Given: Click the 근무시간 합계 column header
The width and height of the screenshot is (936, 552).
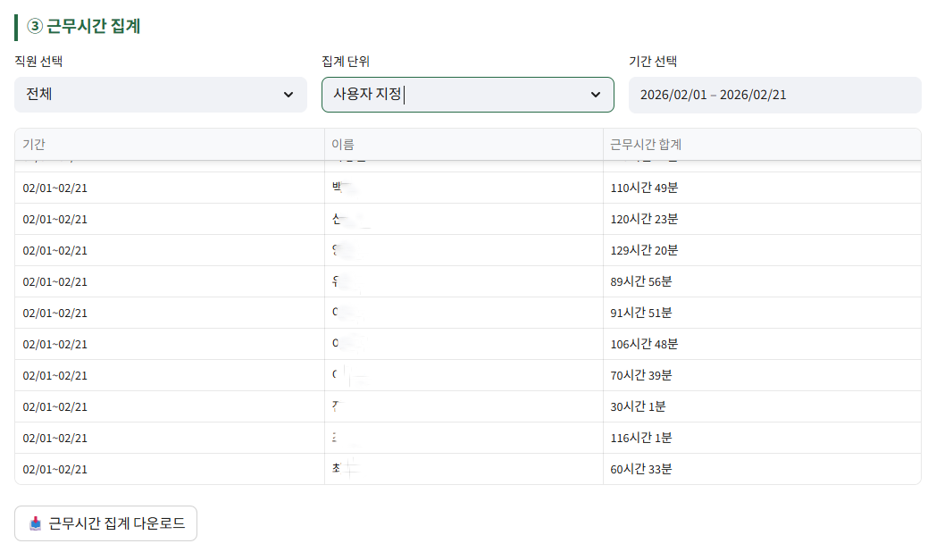Looking at the screenshot, I should click(x=645, y=144).
